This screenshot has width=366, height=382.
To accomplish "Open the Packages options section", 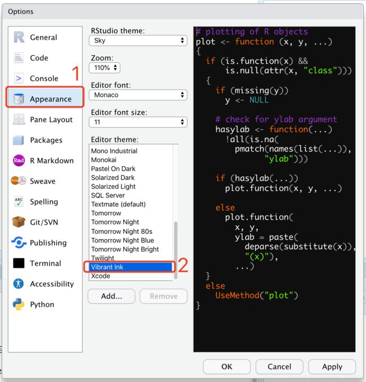I will click(45, 140).
